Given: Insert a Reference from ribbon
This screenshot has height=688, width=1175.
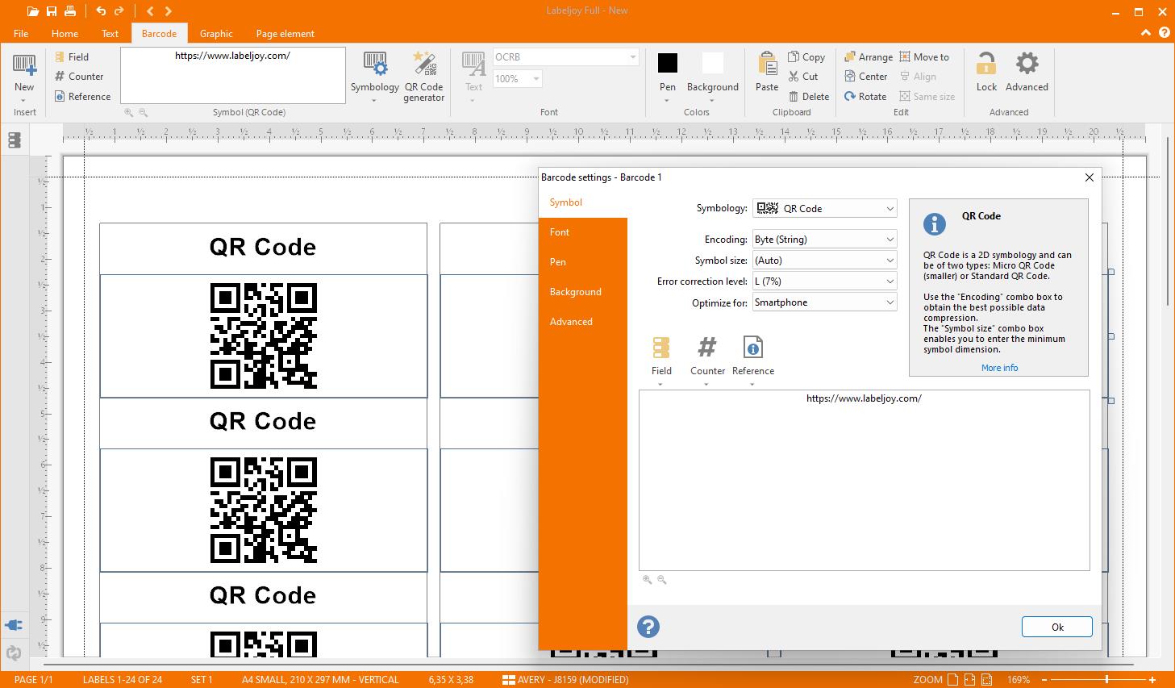Looking at the screenshot, I should tap(82, 97).
